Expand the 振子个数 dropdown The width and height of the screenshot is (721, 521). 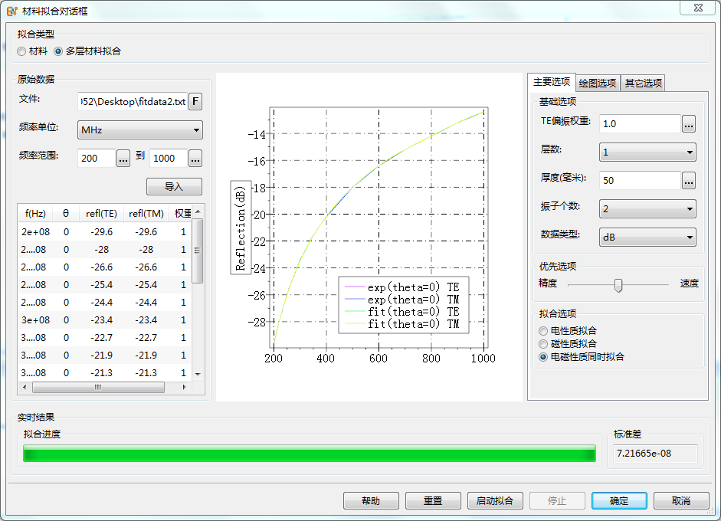coord(647,209)
